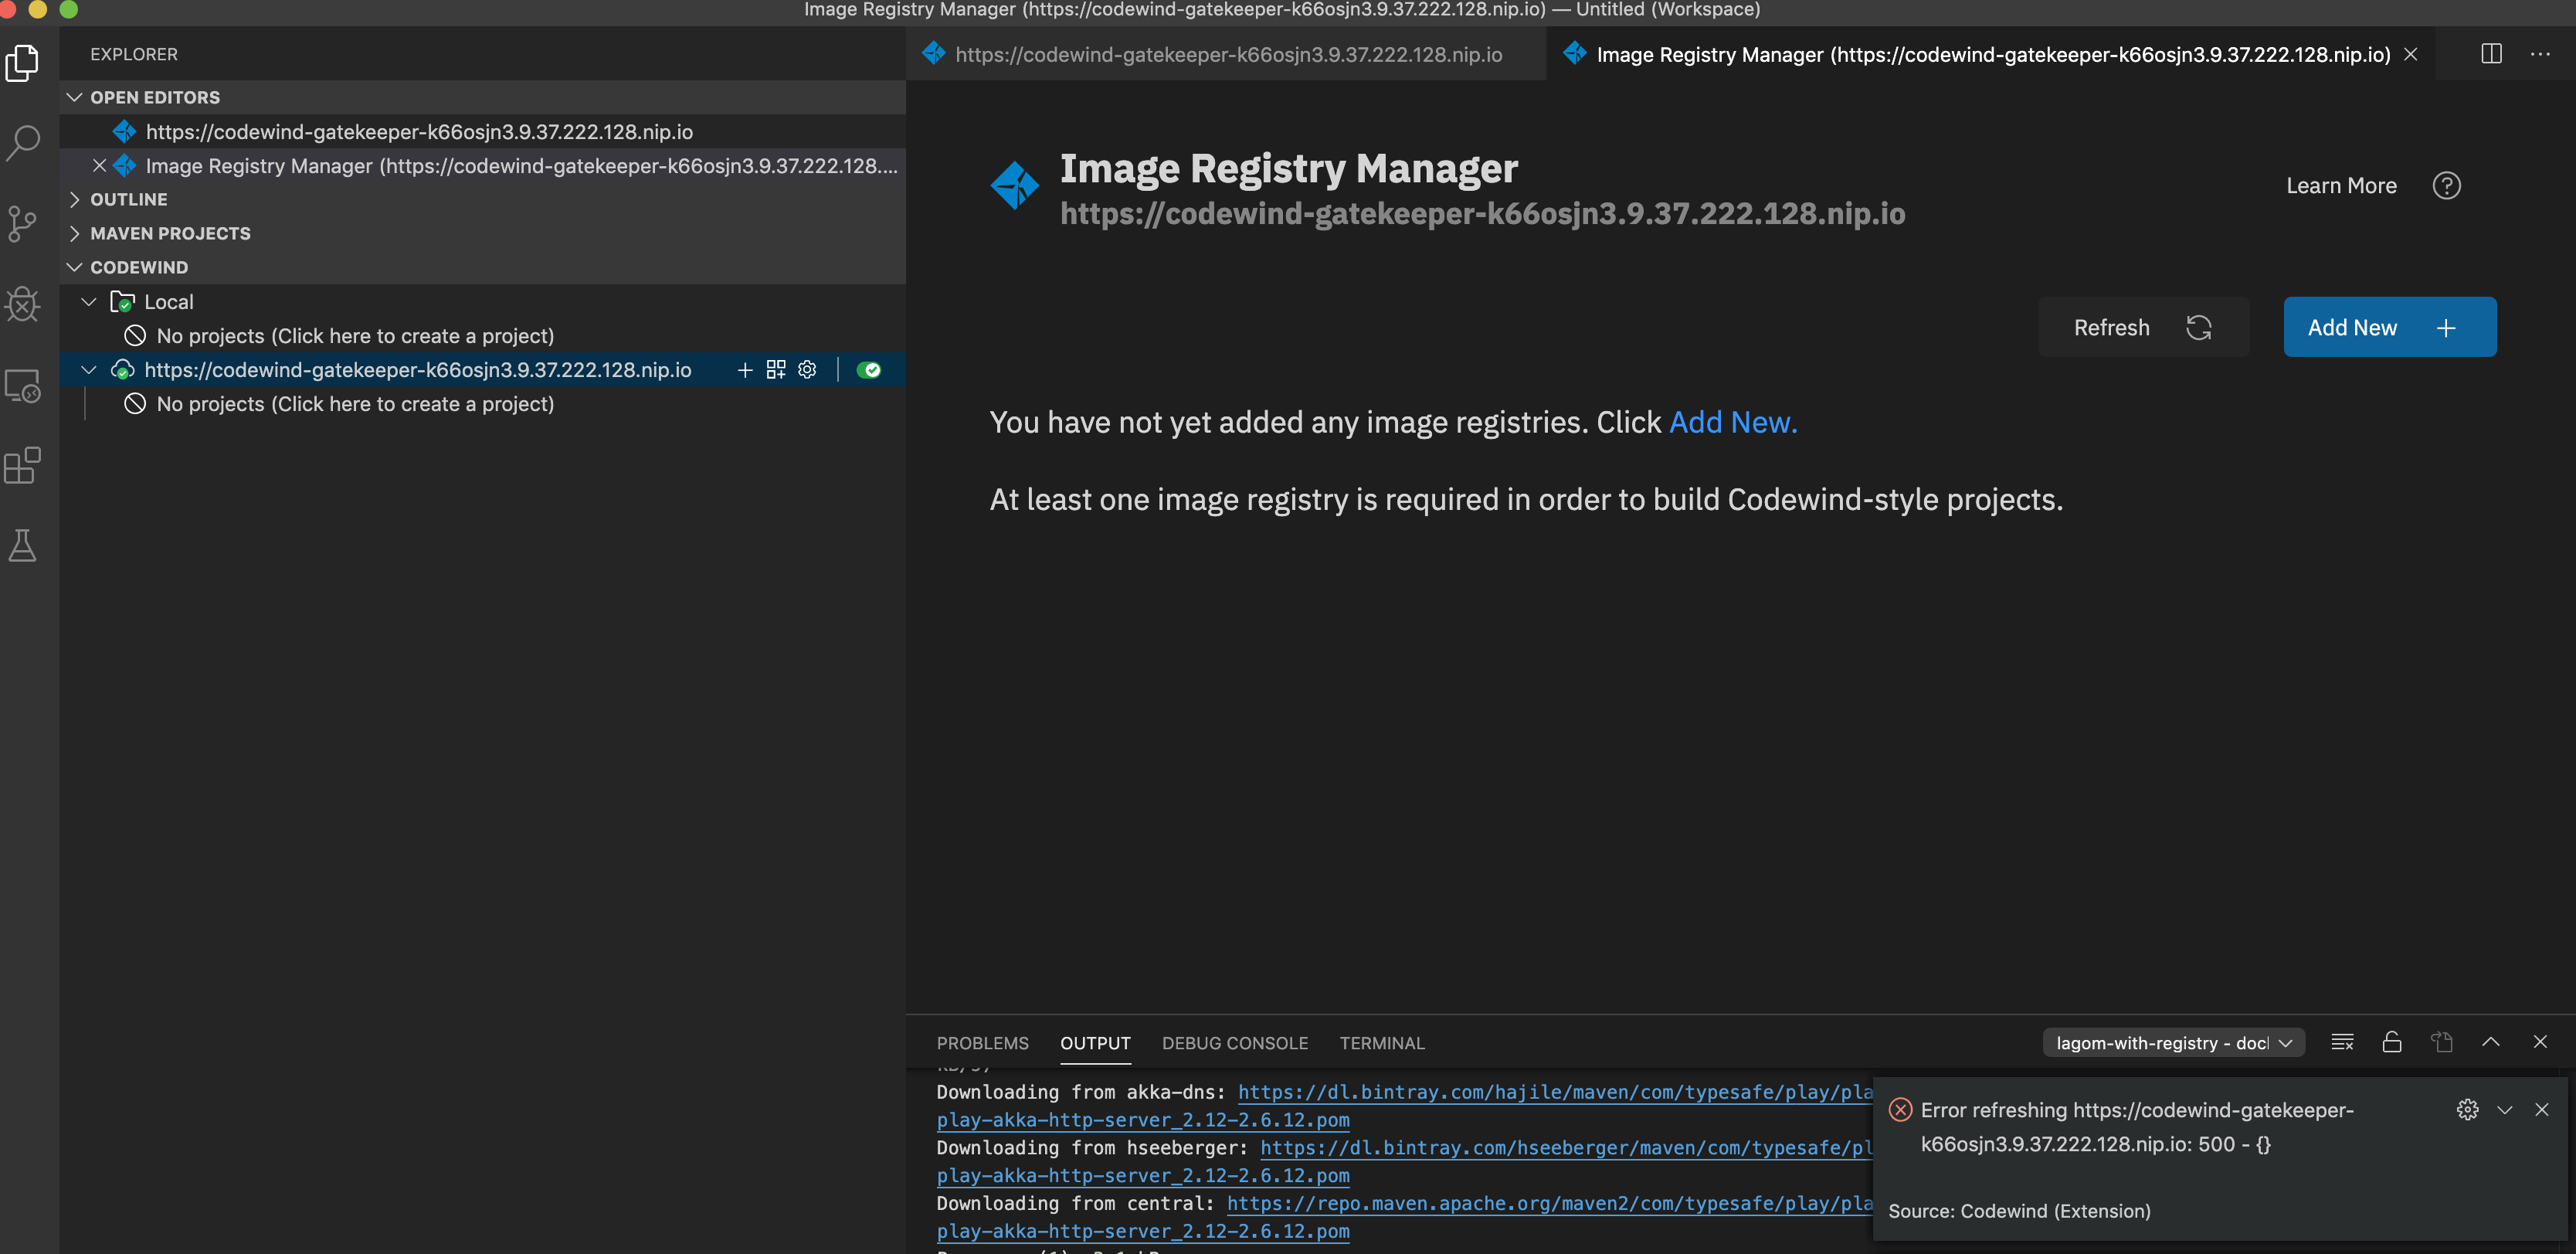Open the lagom-with-registry output channel dropdown
This screenshot has width=2576, height=1254.
pos(2172,1042)
